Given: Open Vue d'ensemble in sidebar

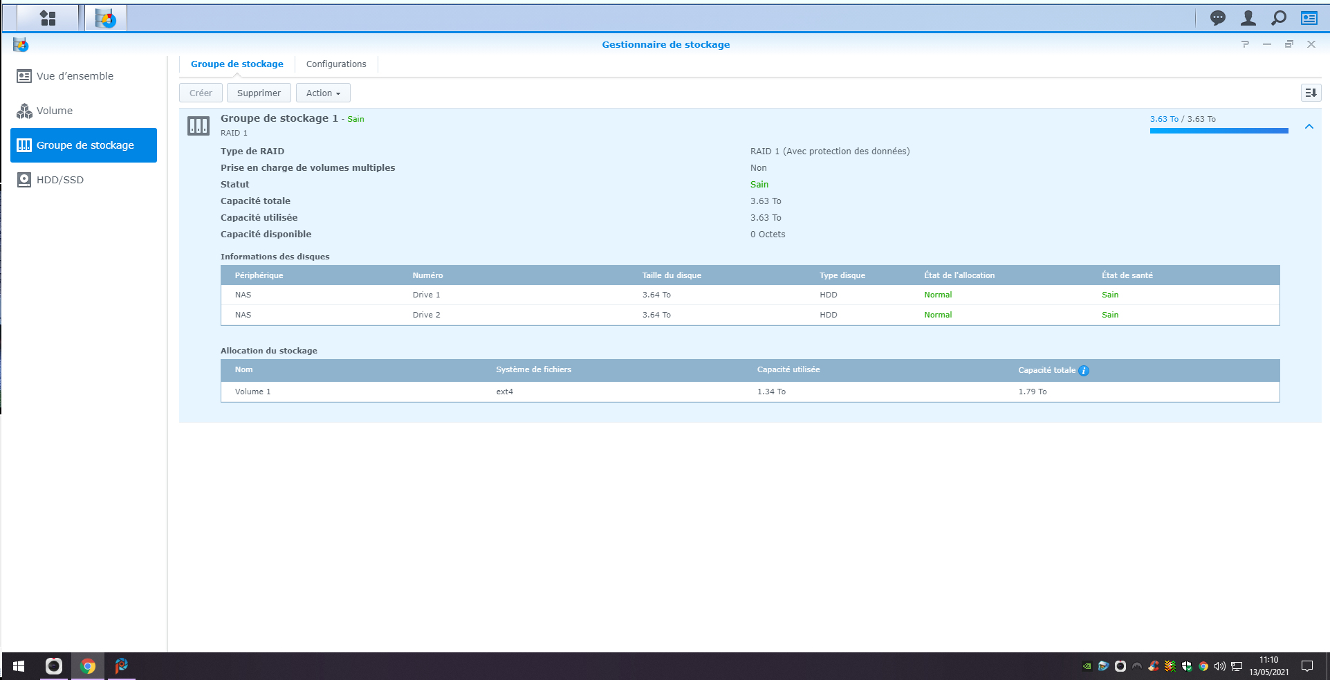Looking at the screenshot, I should [75, 76].
